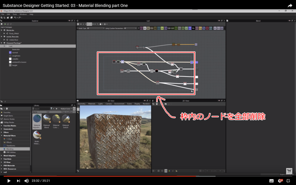Select Favorites in Library
The width and height of the screenshot is (296, 185).
point(7,112)
